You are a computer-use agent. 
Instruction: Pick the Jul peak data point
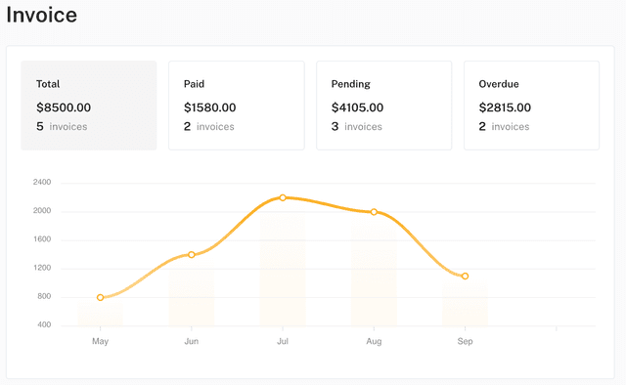[x=283, y=197]
